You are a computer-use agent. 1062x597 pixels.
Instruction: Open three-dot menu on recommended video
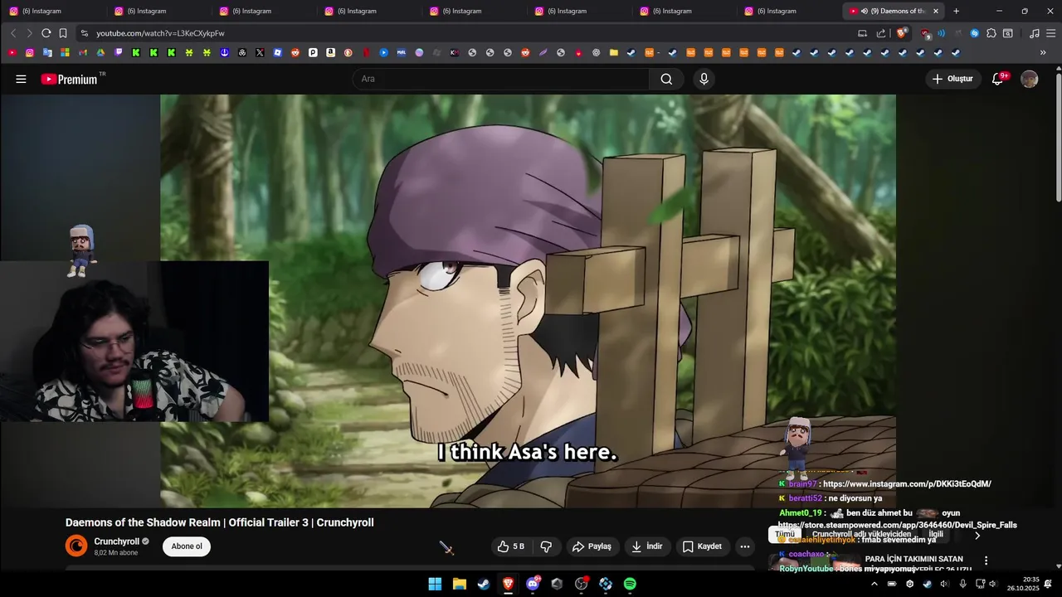click(x=986, y=561)
